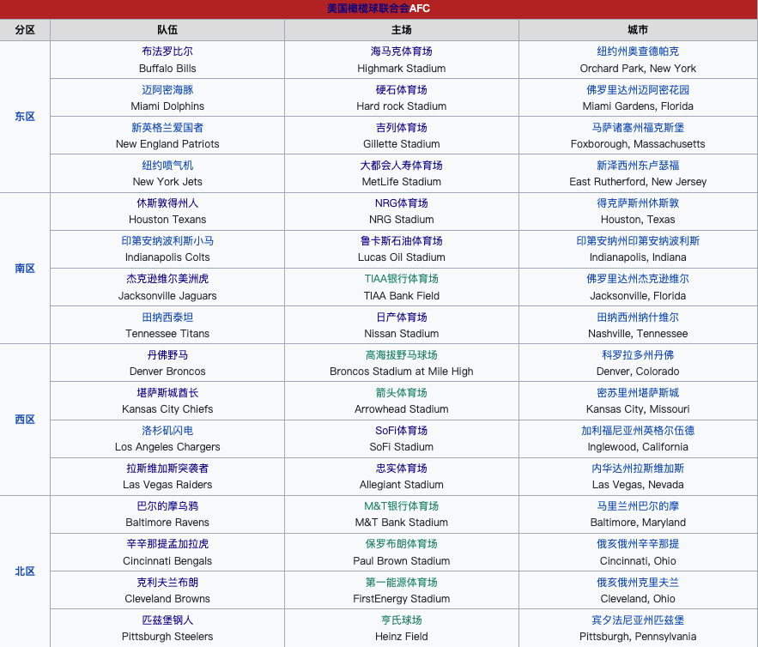Open the 巴尔的摩乌鸦 team link
The width and height of the screenshot is (758, 647).
pyautogui.click(x=167, y=506)
